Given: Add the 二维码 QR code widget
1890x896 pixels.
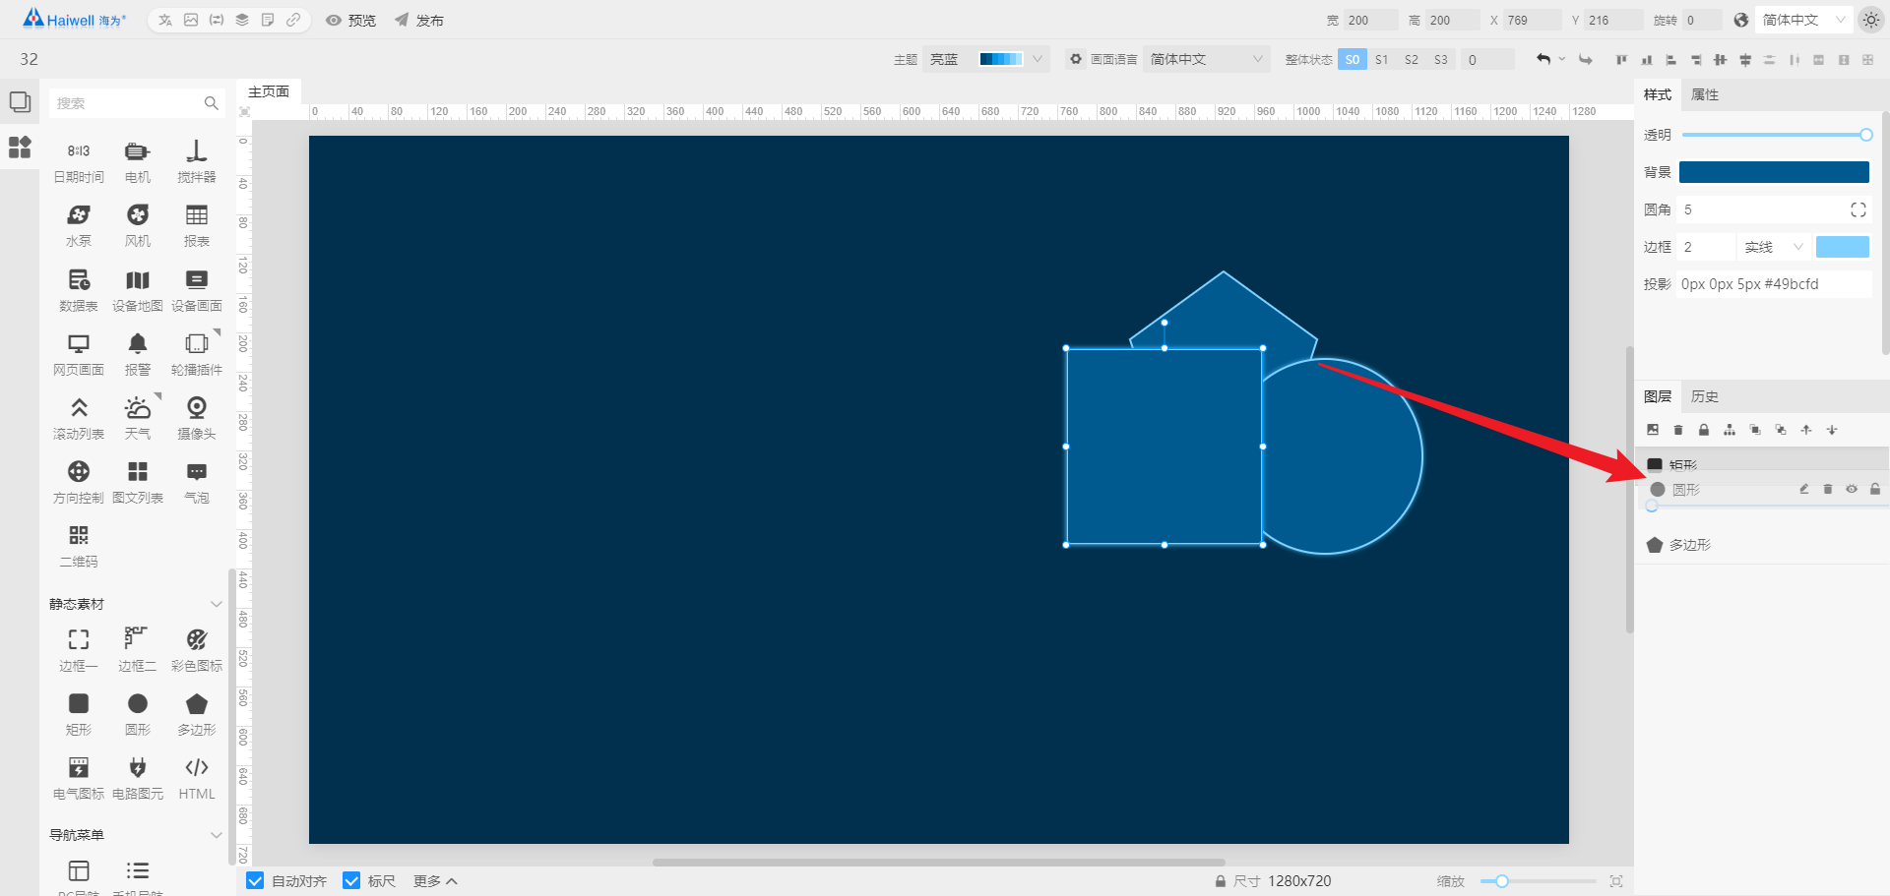Looking at the screenshot, I should [x=79, y=547].
